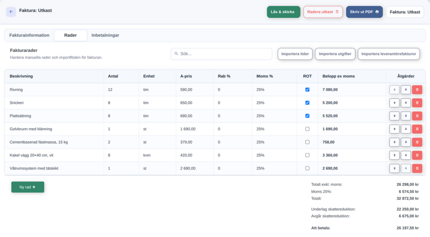The width and height of the screenshot is (430, 237).
Task: Move Snickeri row up
Action: pos(394,103)
